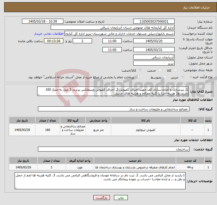Screen dimensions: 217x205
Task: Select the کالا radio button
Action: 175,70
